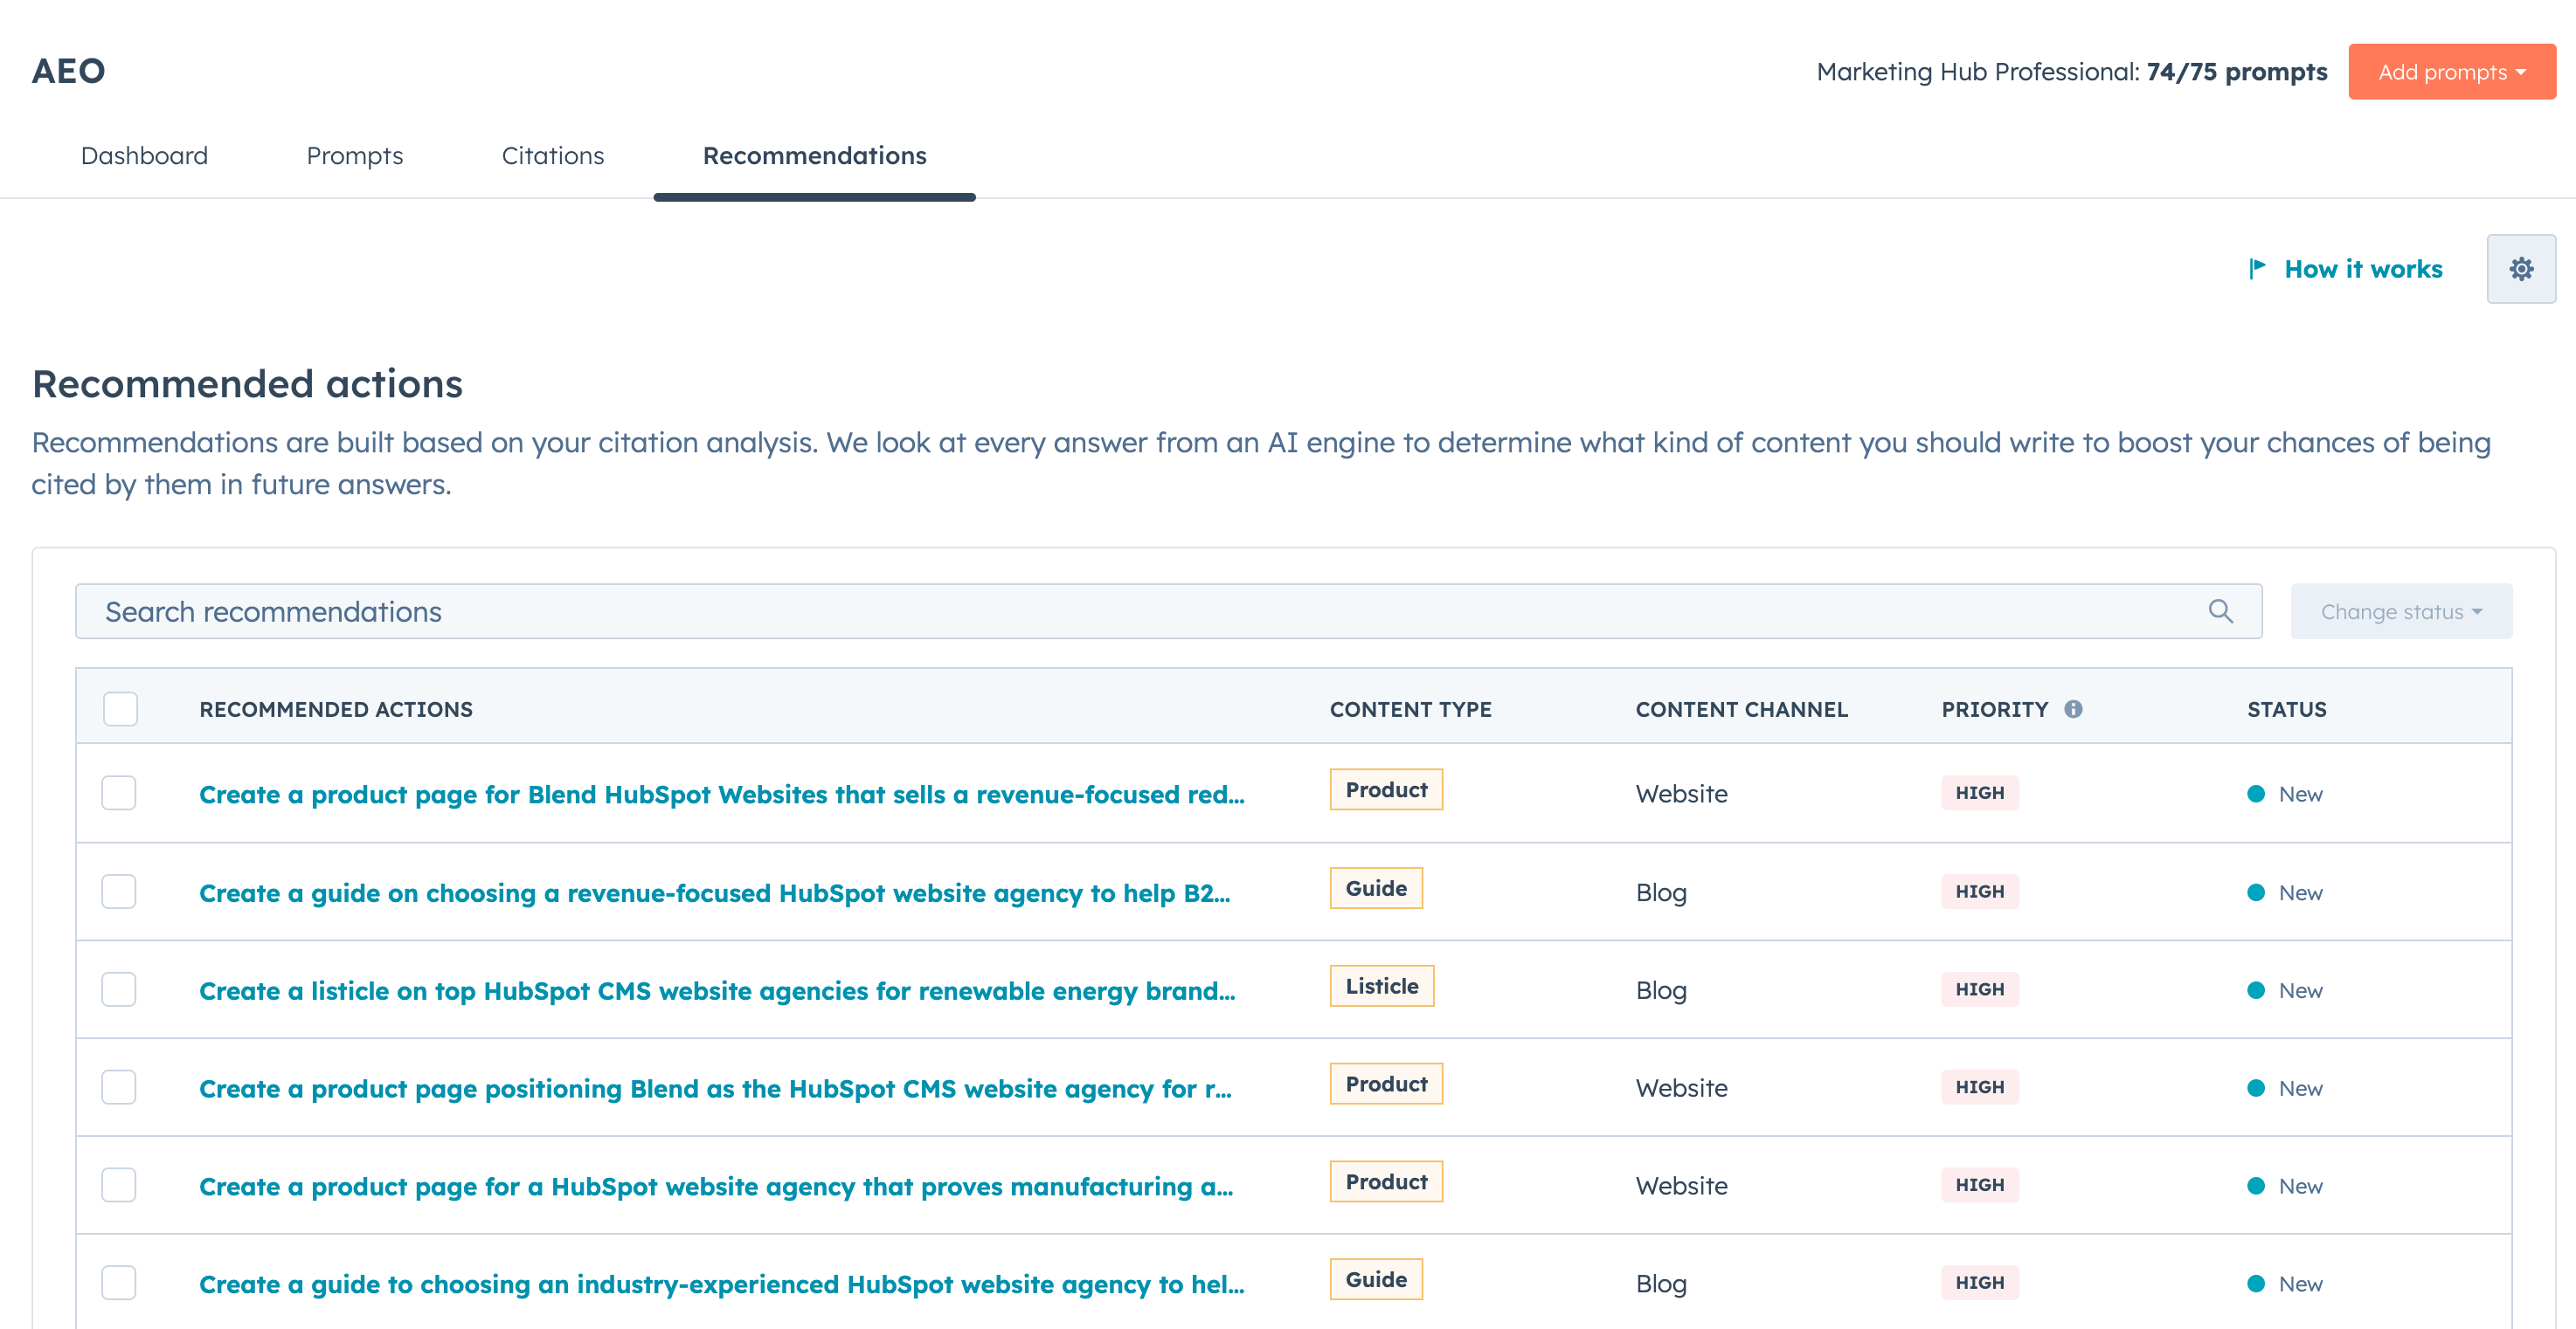Open the Add prompts dropdown
Image resolution: width=2576 pixels, height=1329 pixels.
[x=2451, y=71]
